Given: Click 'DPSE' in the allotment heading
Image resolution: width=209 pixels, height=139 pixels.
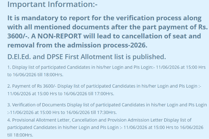Looking at the screenshot, I should tap(55, 57).
